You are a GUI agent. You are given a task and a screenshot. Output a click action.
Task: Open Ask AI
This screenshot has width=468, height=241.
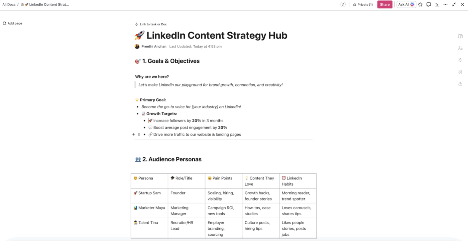[406, 4]
